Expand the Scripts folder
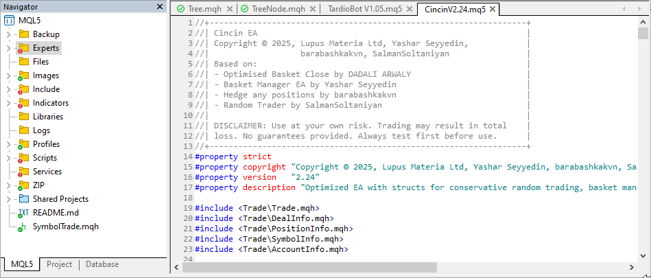 click(8, 158)
